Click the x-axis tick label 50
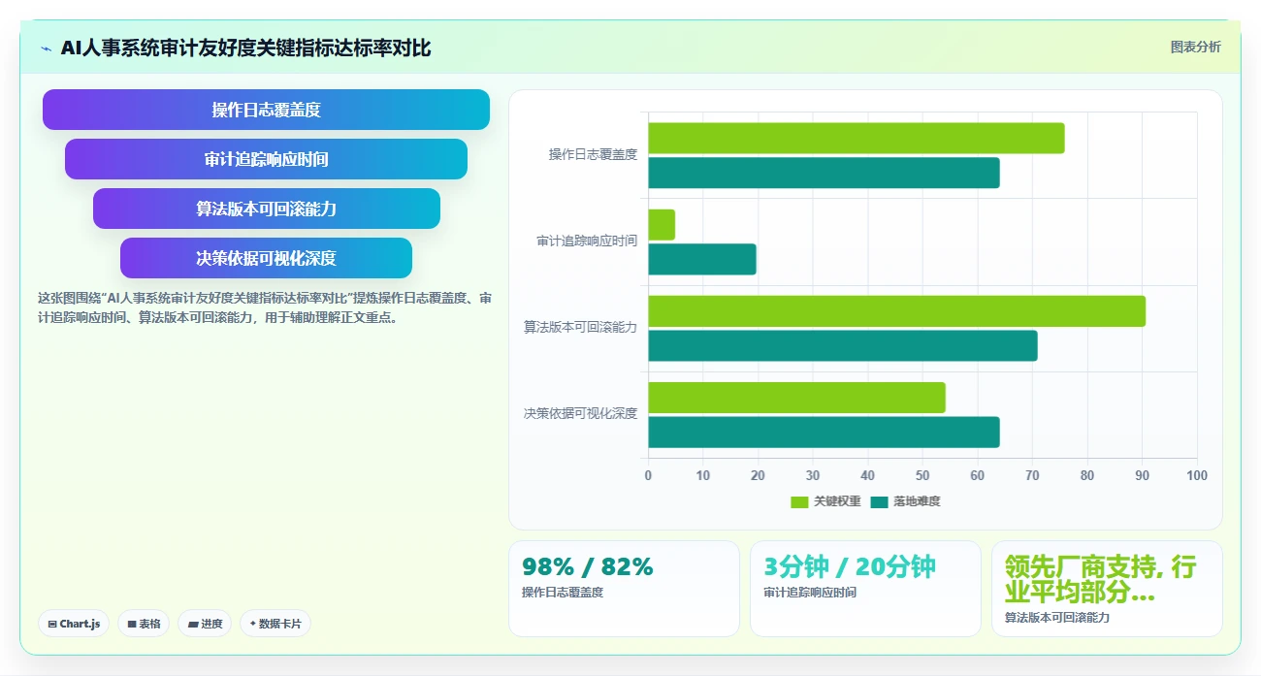Screen dimensions: 1261x676 coord(922,475)
